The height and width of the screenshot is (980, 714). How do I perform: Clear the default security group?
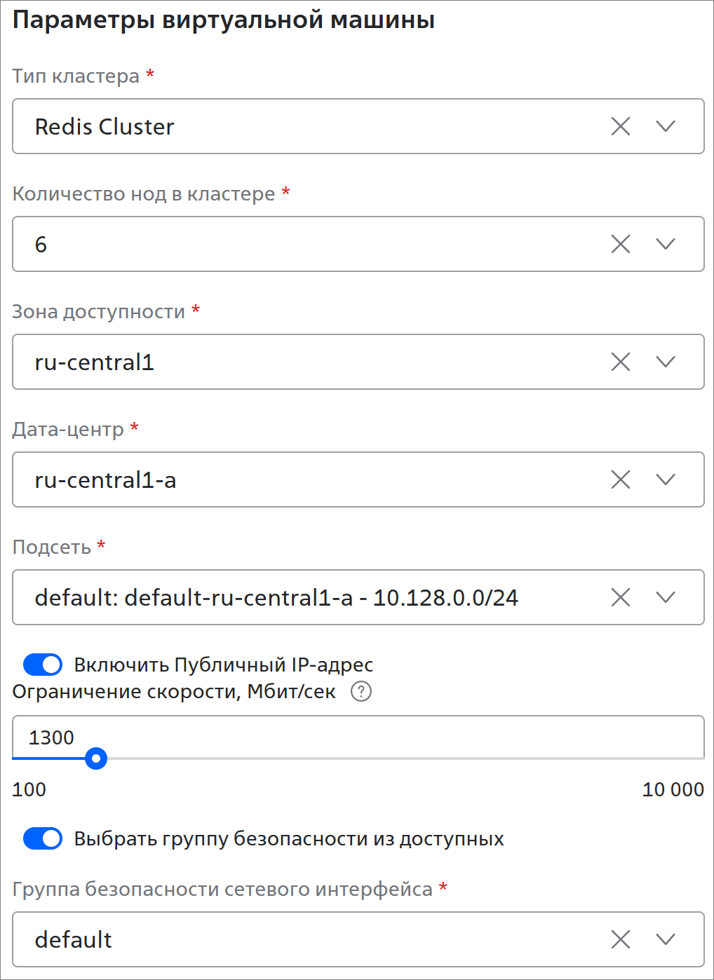coord(621,940)
